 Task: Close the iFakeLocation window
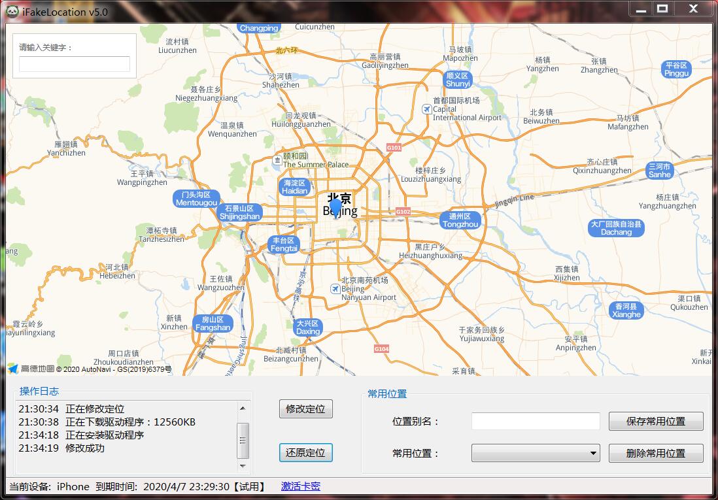point(692,10)
